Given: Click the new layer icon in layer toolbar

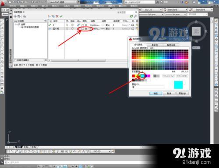Looking at the screenshot, I should point(49,16).
